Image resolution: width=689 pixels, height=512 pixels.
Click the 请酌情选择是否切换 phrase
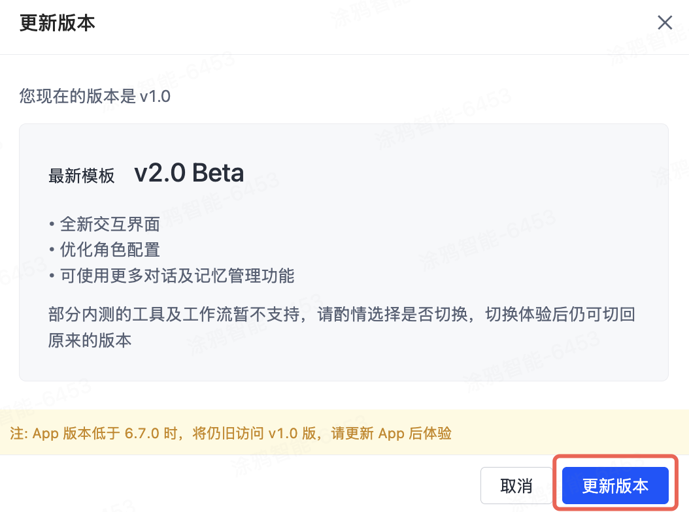(394, 315)
